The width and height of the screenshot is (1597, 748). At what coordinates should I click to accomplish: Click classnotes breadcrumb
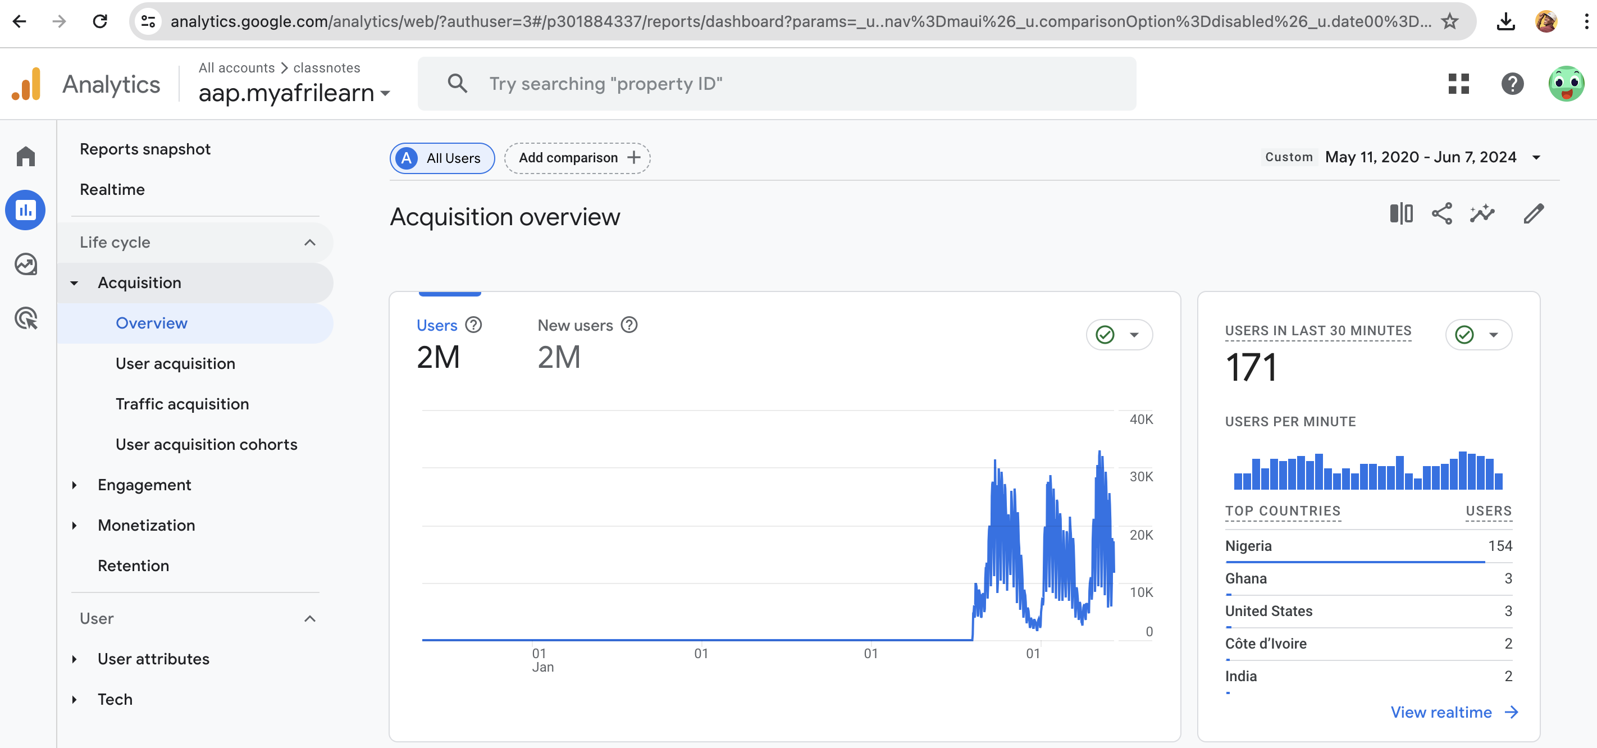pos(326,67)
